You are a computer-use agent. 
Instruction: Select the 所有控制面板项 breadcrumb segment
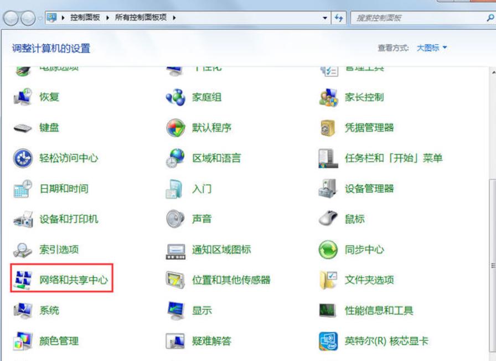(141, 17)
